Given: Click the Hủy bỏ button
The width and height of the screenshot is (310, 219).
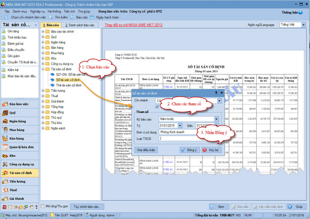Looking at the screenshot, I should [211, 150].
